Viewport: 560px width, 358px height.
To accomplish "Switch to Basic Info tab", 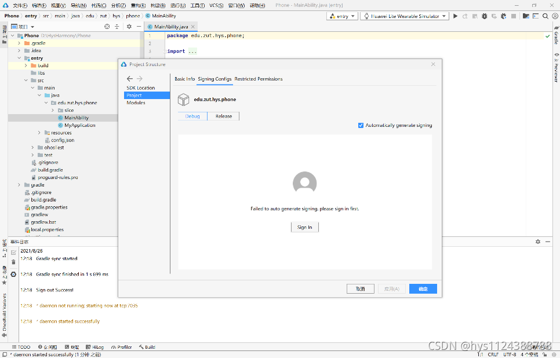I will click(x=185, y=79).
